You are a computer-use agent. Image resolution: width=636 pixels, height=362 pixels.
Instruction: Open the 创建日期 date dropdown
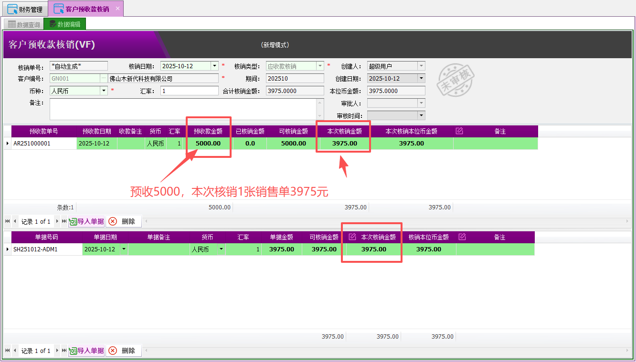[x=421, y=79]
